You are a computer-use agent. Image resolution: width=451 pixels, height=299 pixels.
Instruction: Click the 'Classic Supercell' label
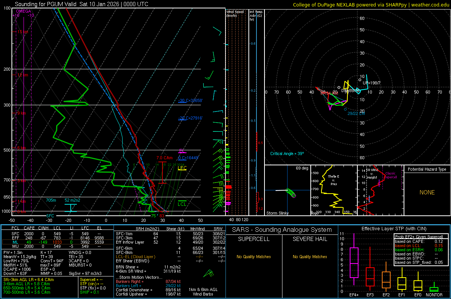click(x=391, y=175)
